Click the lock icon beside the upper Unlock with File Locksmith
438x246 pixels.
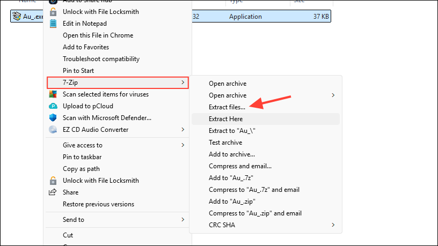[x=53, y=12]
